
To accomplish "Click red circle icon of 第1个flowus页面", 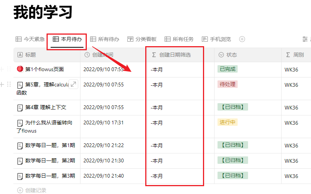I will 20,69.
